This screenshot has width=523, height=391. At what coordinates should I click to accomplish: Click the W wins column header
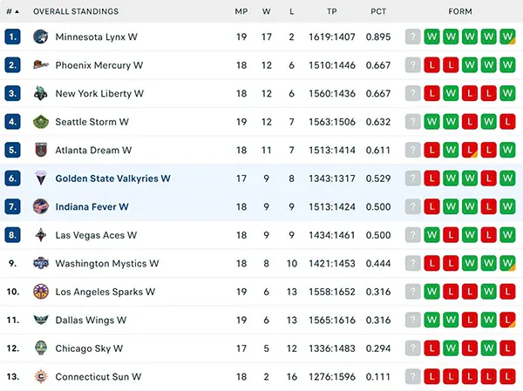click(x=266, y=11)
